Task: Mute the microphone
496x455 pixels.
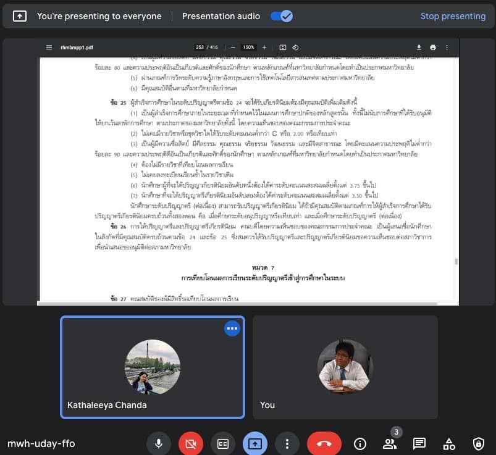Action: (159, 443)
